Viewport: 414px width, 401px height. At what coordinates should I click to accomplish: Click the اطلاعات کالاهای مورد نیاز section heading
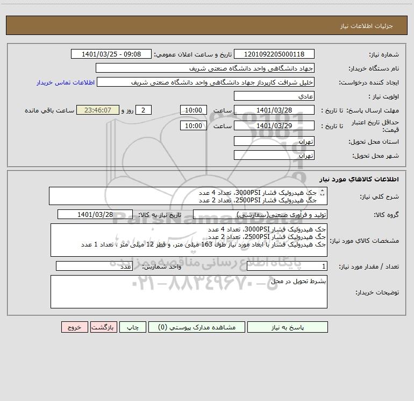point(359,179)
